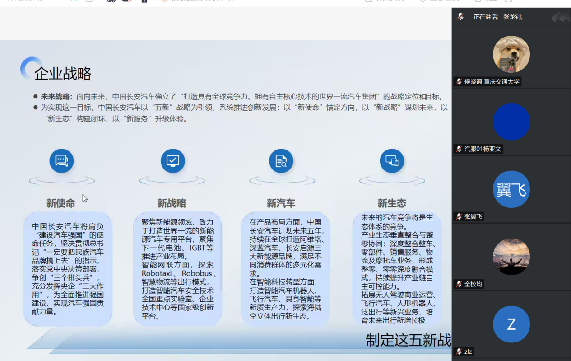Viewport: 571px width, 361px height.
Task: Select the Z avatar of zlz
Action: [x=511, y=324]
